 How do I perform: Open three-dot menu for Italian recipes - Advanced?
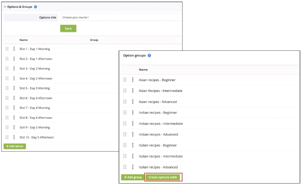pyautogui.click(x=133, y=167)
